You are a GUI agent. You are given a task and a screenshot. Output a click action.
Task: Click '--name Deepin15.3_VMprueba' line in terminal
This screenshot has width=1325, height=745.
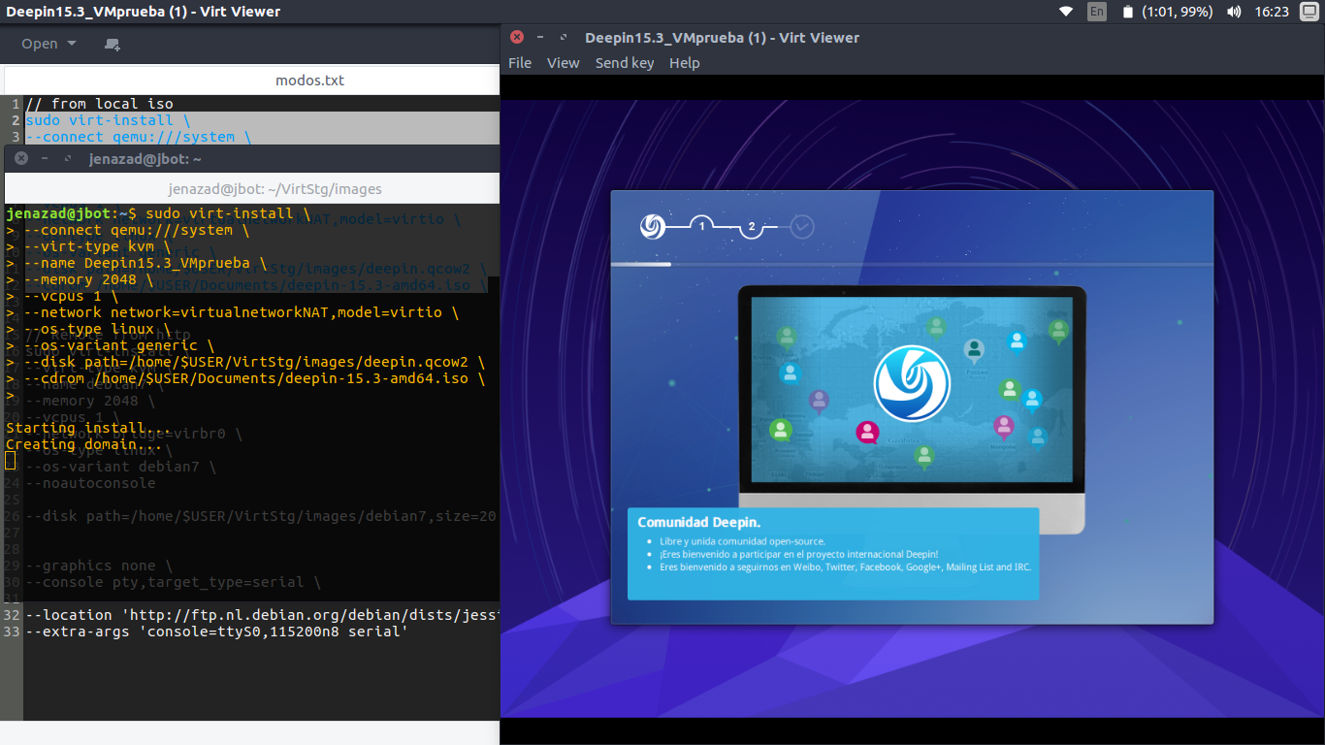coord(137,263)
